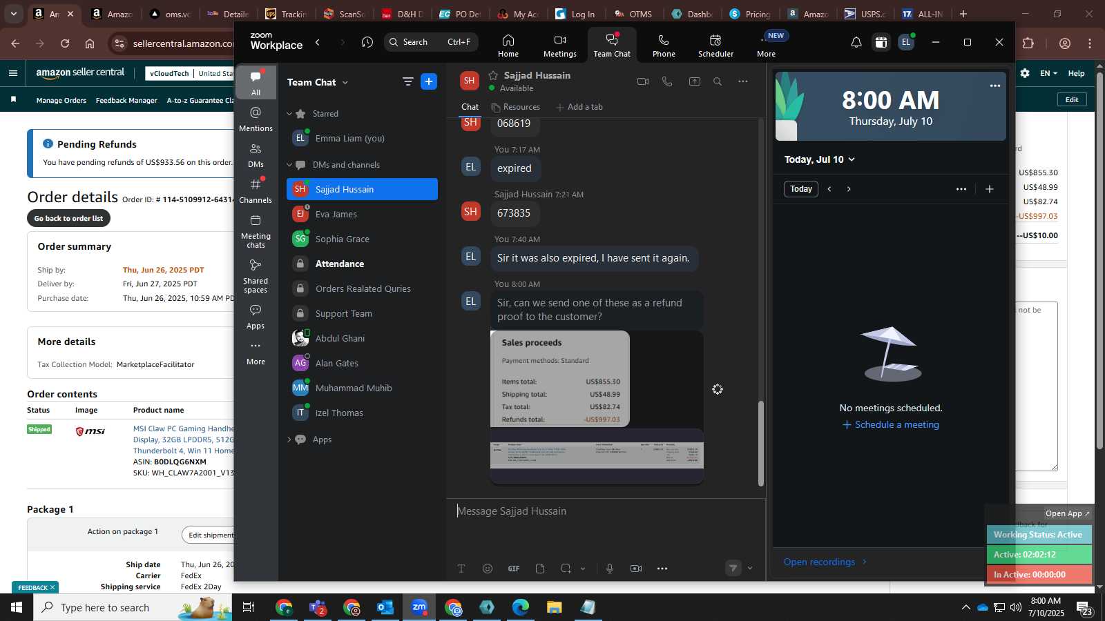1105x621 pixels.
Task: Open Meeting chats in sidebar
Action: tap(256, 231)
